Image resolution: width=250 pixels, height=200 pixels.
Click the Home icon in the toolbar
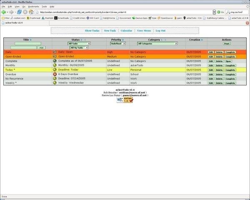(31, 12)
